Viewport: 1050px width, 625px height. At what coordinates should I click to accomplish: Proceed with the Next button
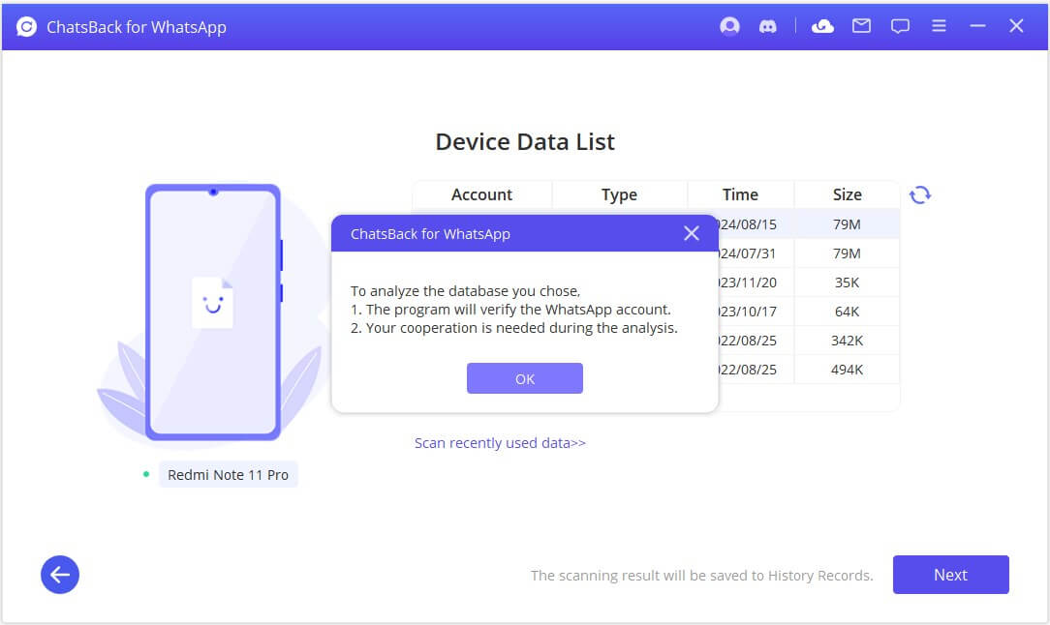click(951, 575)
